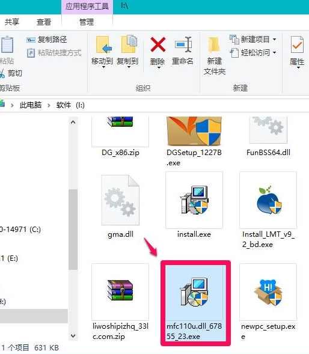309x354 pixels.
Task: Click the FunBSS64.dll file name label
Action: (x=268, y=153)
